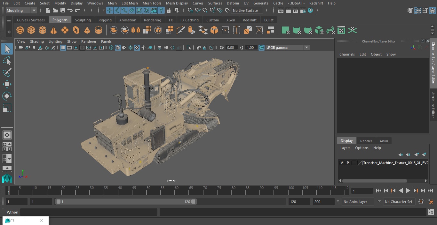Open the No Character Set dropdown
This screenshot has width=437, height=225.
[399, 202]
